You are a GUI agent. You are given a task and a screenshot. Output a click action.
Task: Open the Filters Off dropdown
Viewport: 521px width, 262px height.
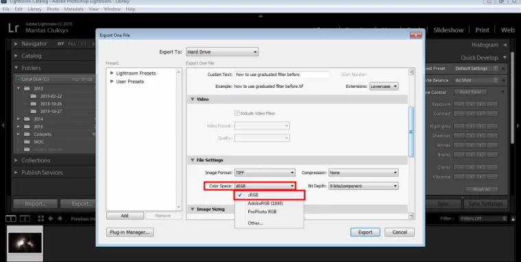483,218
